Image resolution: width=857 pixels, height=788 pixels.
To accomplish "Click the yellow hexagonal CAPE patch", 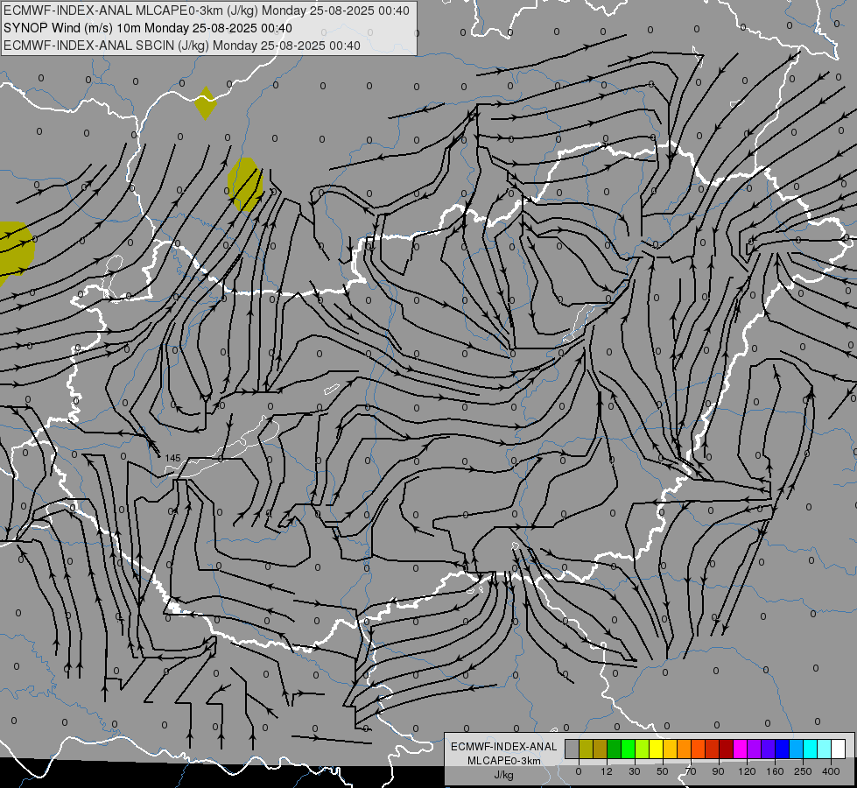I will [245, 184].
